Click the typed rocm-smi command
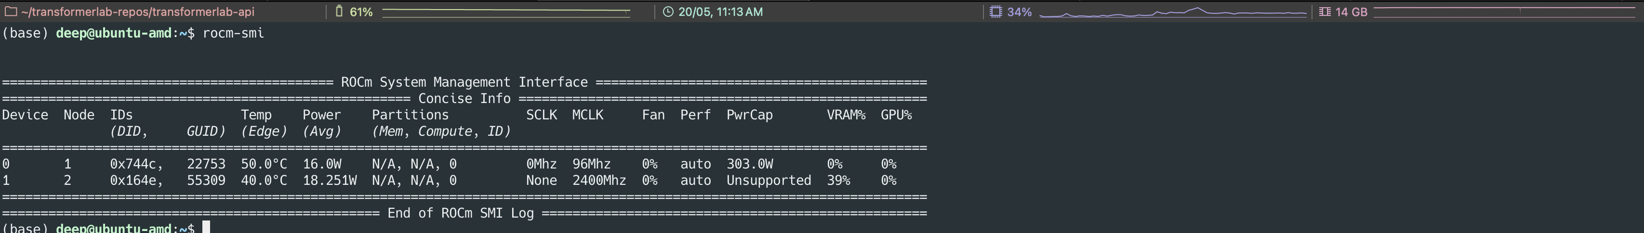The height and width of the screenshot is (233, 1644). pyautogui.click(x=233, y=33)
